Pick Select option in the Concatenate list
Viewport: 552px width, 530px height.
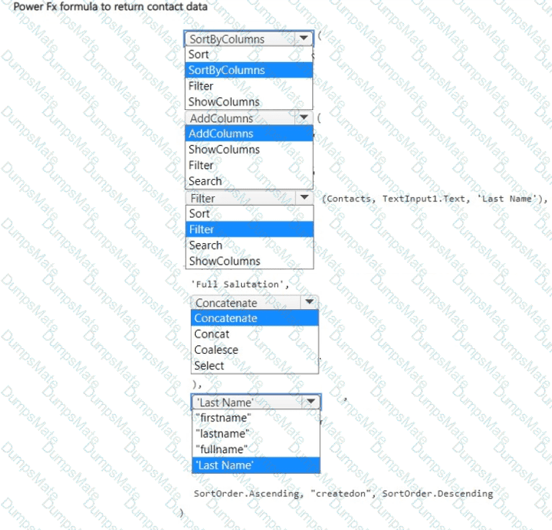point(209,365)
